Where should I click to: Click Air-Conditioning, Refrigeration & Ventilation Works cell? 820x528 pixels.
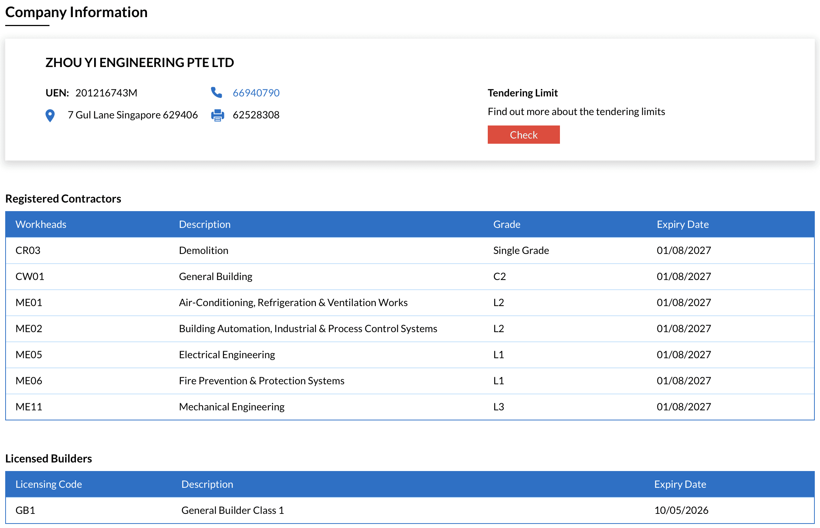tap(293, 302)
